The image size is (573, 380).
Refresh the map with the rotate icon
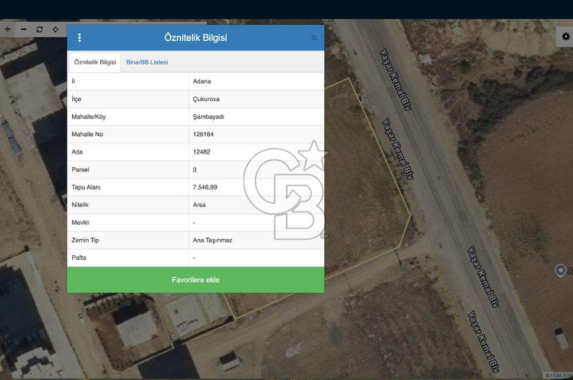(40, 29)
